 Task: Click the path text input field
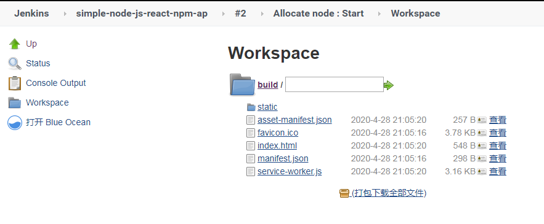click(x=335, y=84)
